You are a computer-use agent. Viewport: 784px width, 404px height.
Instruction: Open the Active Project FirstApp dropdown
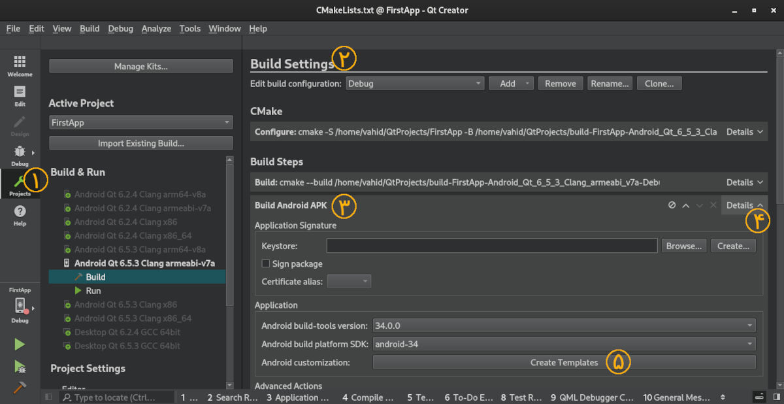(141, 123)
